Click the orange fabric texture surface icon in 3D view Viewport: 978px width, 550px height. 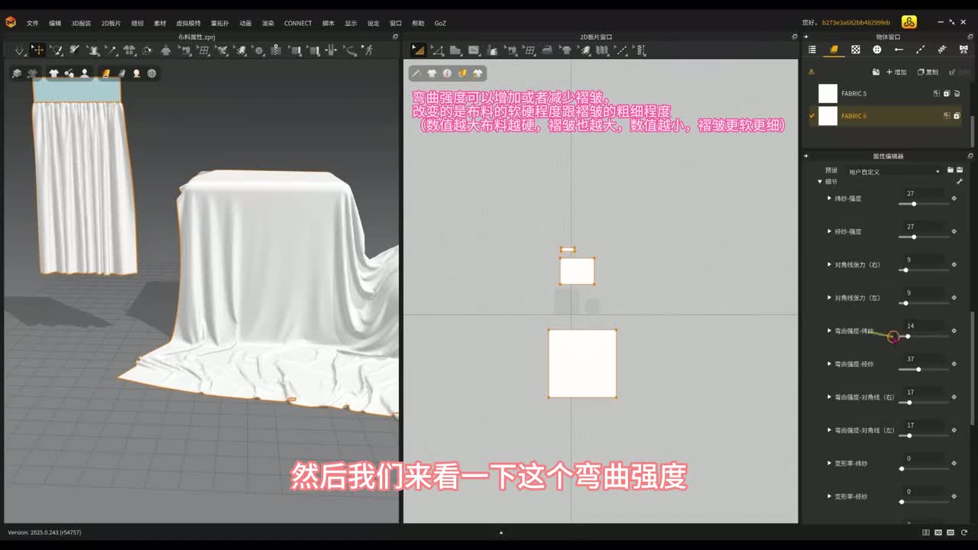(105, 73)
